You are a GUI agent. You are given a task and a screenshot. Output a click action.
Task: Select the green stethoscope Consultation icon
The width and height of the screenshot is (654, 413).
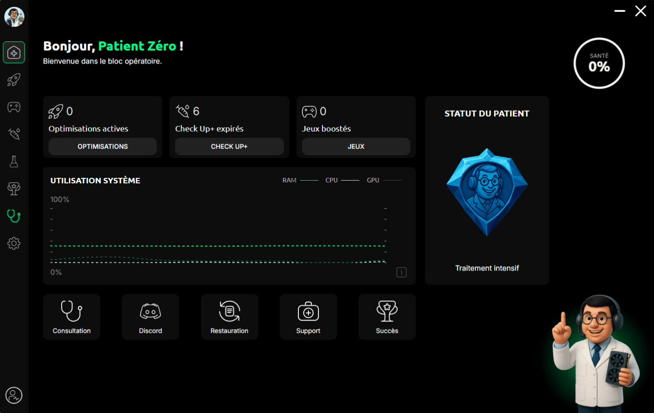click(x=14, y=216)
